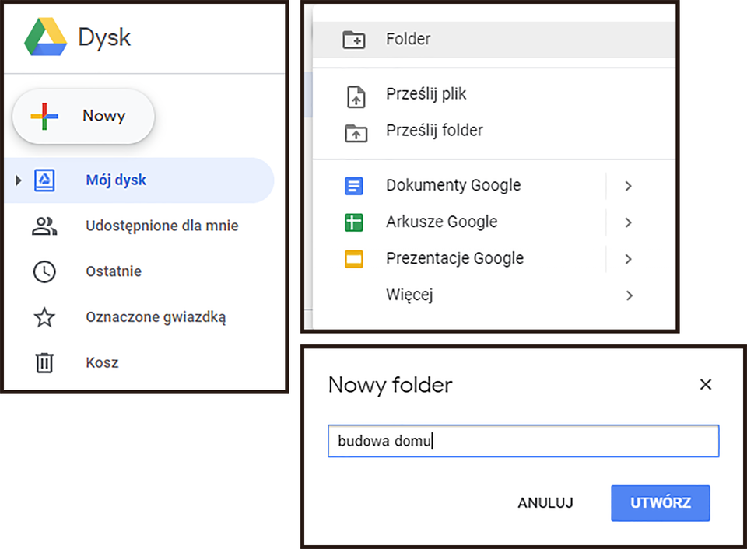747x549 pixels.
Task: Open the Kosz trash icon
Action: click(44, 362)
